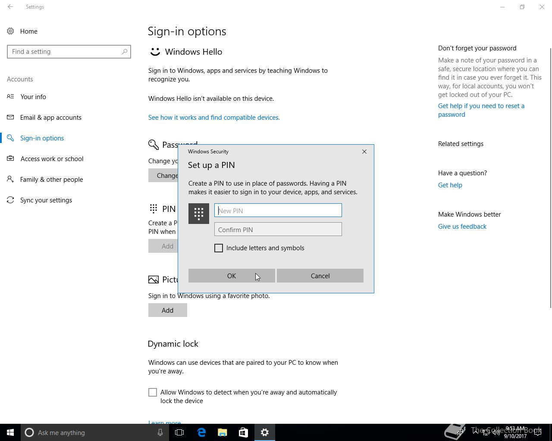Check Include letters and symbols

click(x=219, y=248)
